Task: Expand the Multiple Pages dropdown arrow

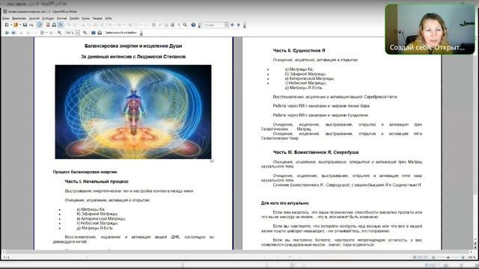Action: coord(46,33)
